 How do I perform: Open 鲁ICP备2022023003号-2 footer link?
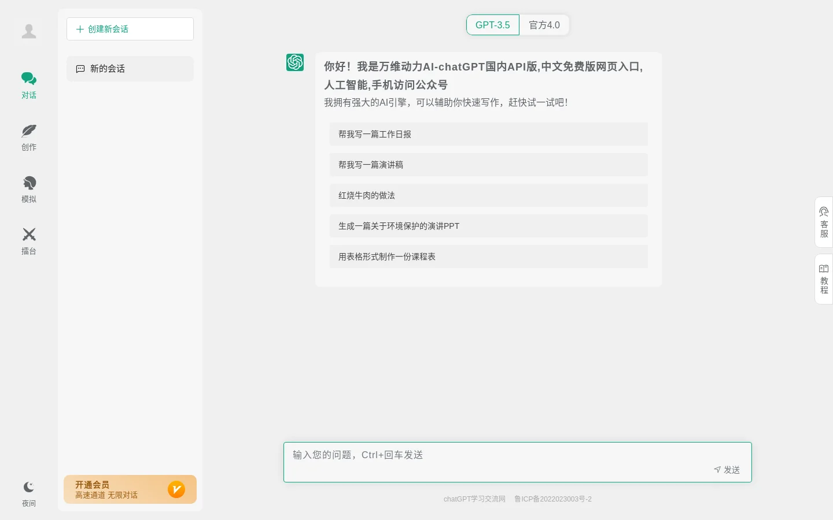(x=553, y=499)
